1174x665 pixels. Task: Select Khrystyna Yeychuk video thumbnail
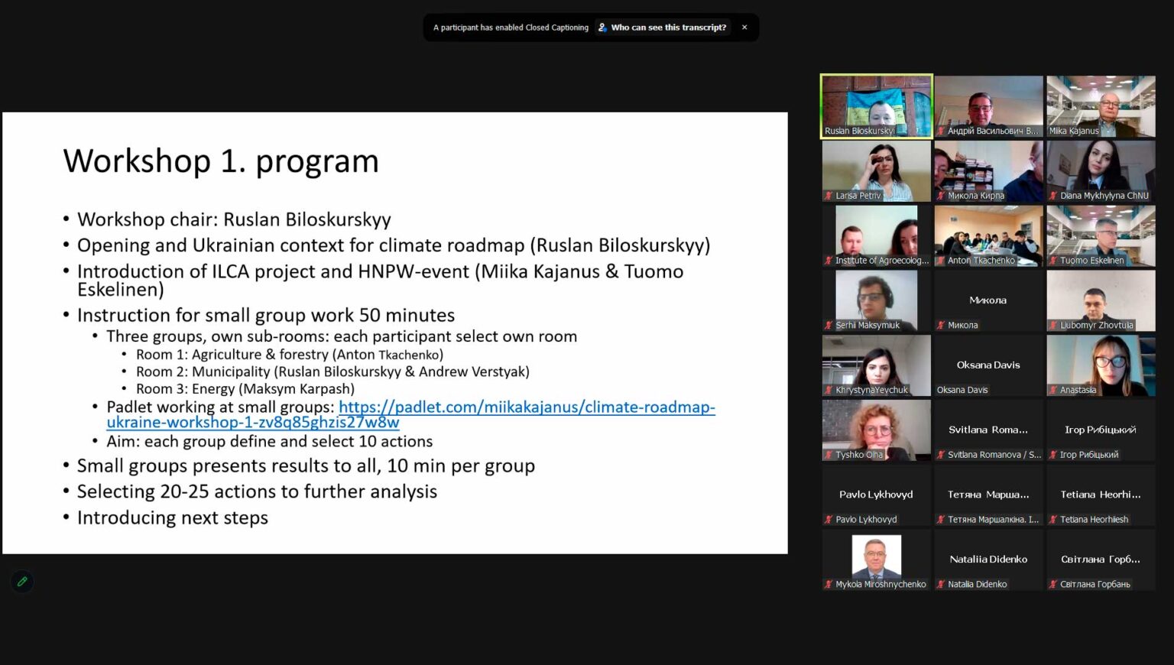tap(877, 365)
